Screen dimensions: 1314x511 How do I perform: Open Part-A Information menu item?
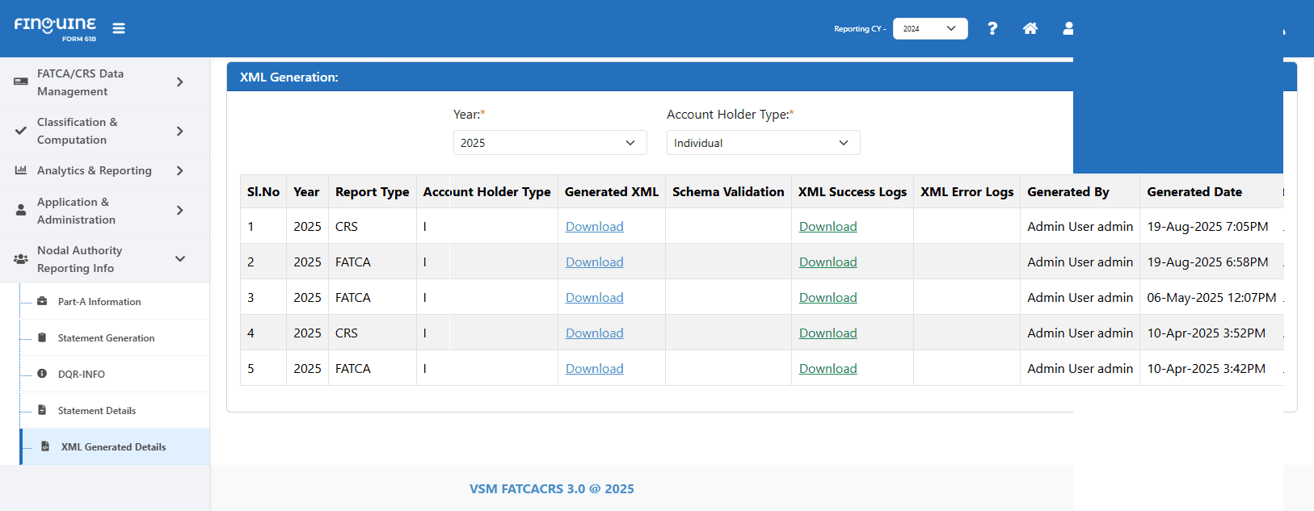click(99, 302)
